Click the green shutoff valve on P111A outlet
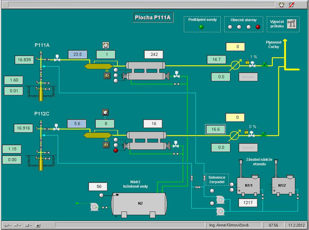This screenshot has height=230, width=309. click(x=265, y=65)
